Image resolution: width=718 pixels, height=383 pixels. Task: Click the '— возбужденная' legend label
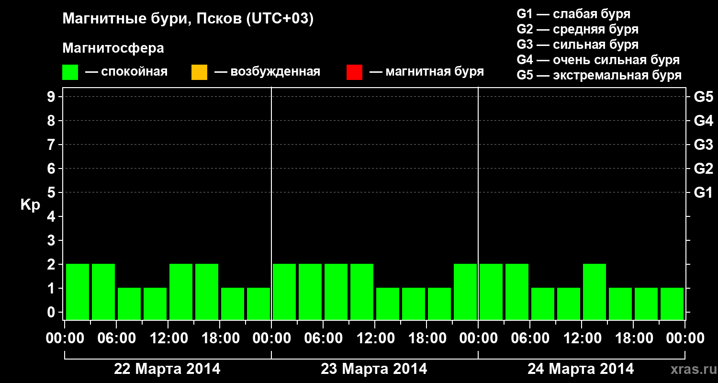267,72
